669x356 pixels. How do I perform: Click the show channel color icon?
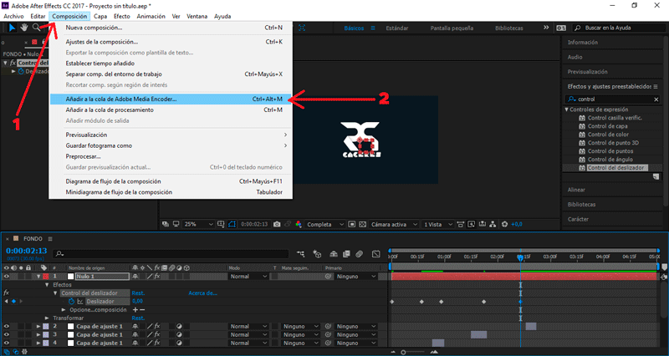point(299,224)
